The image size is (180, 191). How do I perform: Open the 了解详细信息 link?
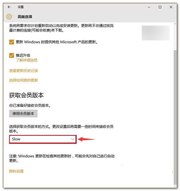27,60
